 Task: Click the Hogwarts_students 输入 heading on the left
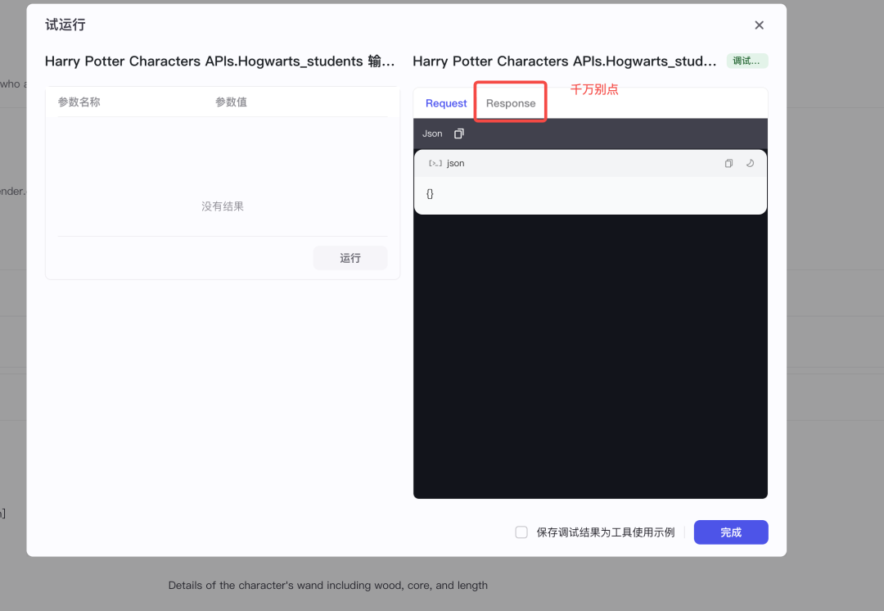(x=220, y=61)
